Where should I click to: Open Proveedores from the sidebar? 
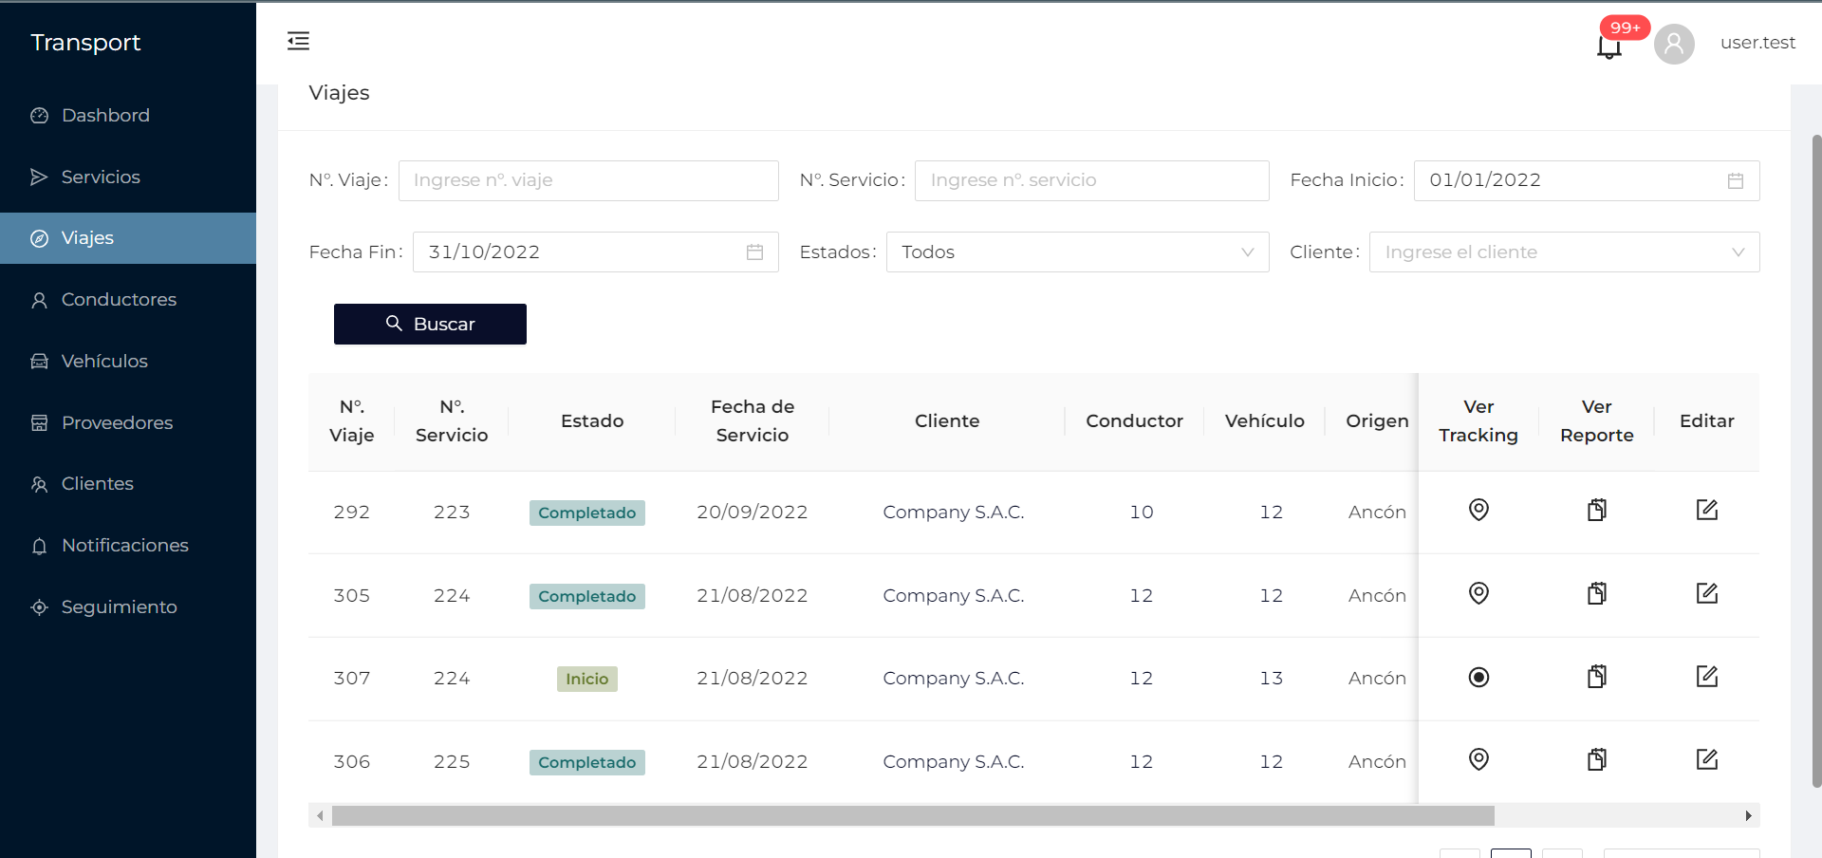click(128, 422)
